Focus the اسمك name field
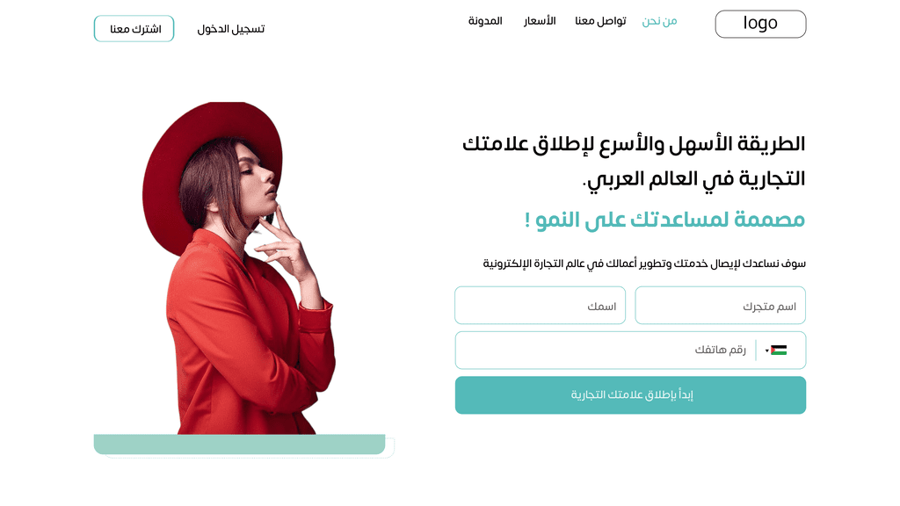900x506 pixels. click(x=541, y=305)
